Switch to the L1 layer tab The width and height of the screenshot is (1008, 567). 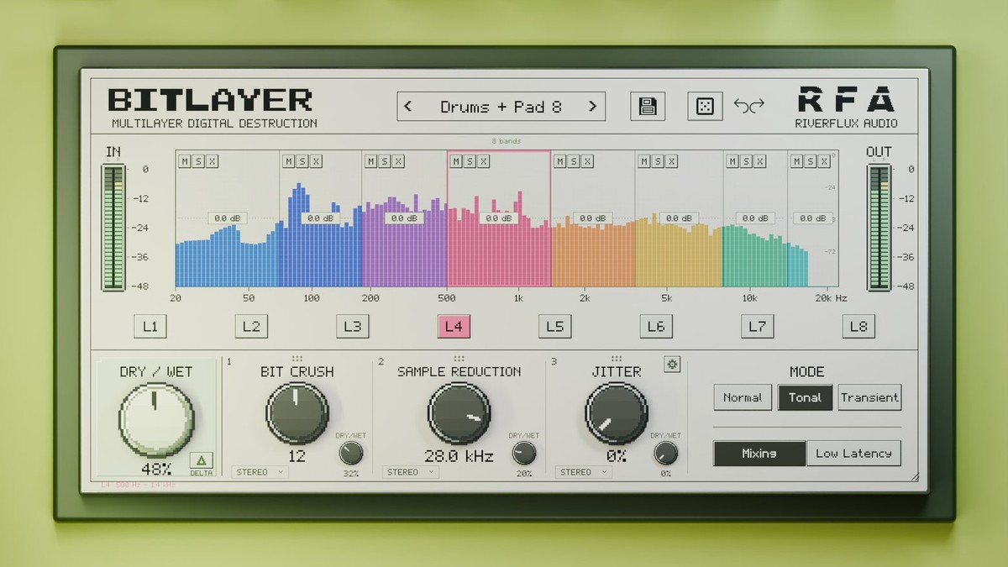click(150, 327)
